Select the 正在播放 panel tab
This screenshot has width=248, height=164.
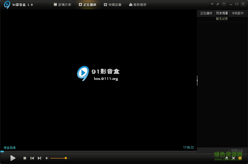(x=206, y=13)
